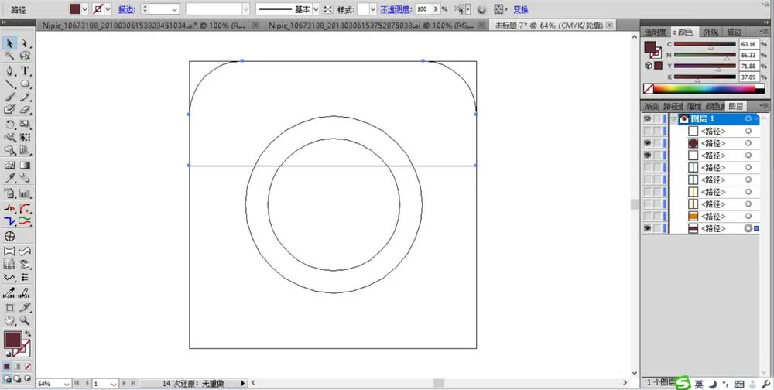
Task: Collapse the 图层 1 disclosure triangle
Action: (673, 119)
